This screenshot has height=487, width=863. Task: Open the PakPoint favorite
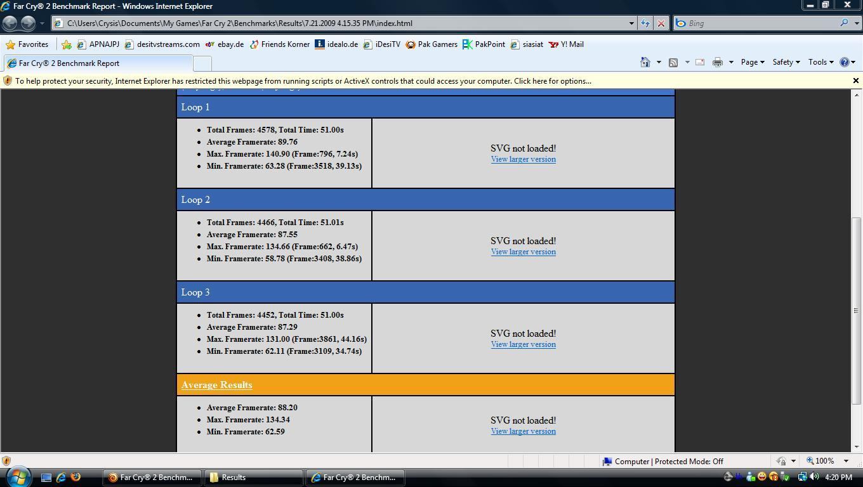click(484, 44)
